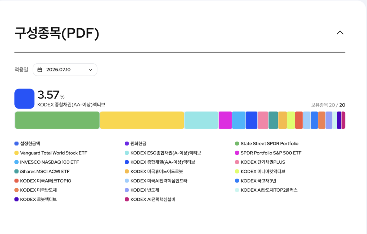Select the magenta SPDR S&P 500 bar segment
367x234 pixels.
click(225, 120)
